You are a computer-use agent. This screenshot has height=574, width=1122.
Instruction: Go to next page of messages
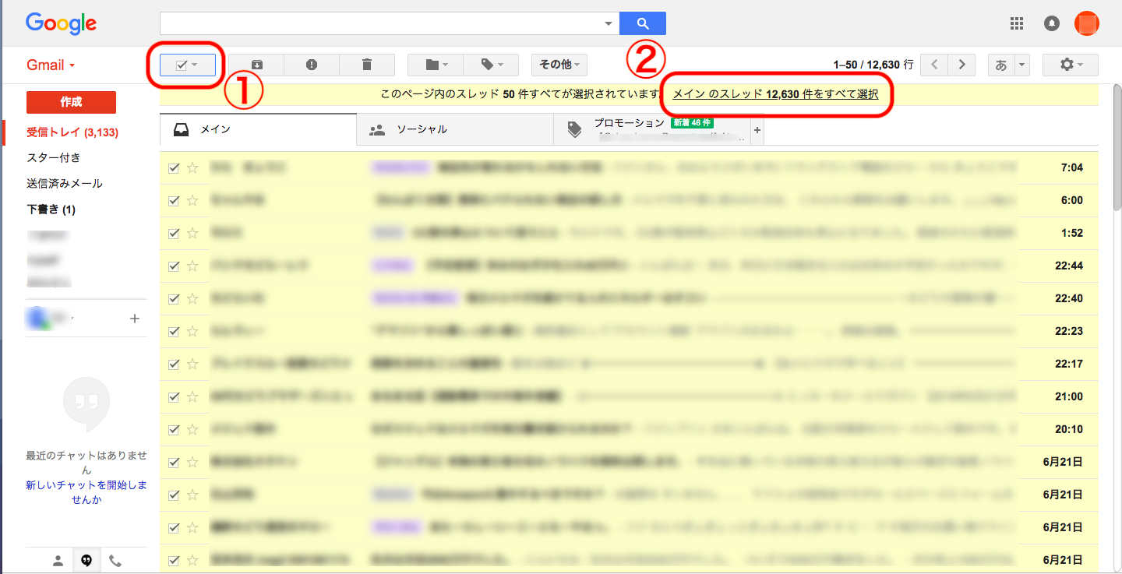point(962,65)
